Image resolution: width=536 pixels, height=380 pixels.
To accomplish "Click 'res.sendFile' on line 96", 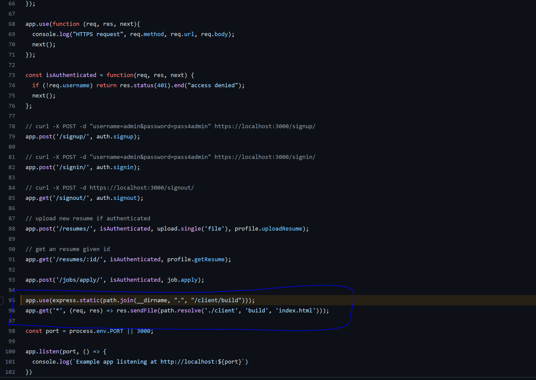I will click(137, 311).
